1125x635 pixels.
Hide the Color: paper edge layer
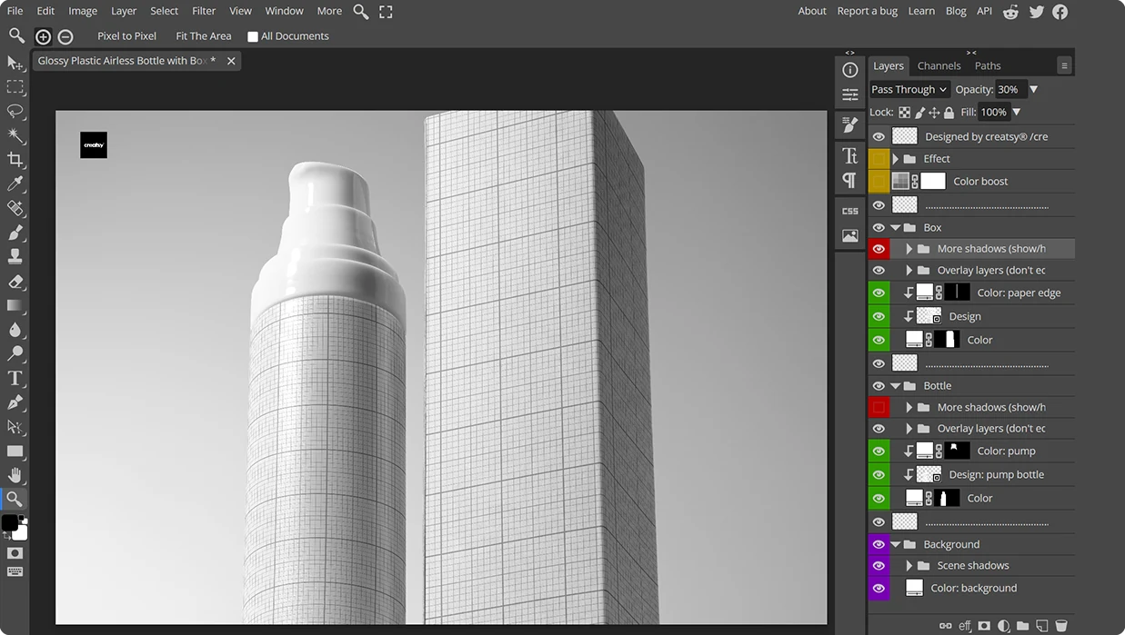(x=879, y=293)
